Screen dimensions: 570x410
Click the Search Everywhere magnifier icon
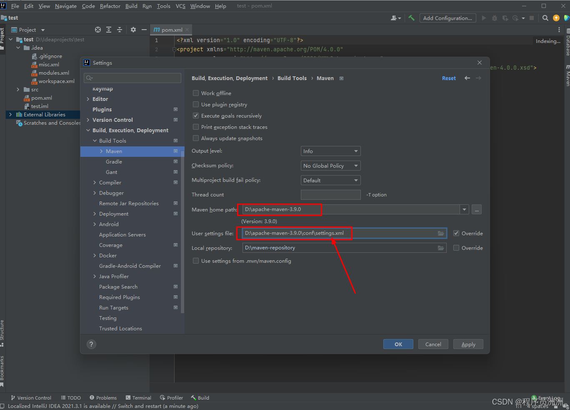pos(545,18)
